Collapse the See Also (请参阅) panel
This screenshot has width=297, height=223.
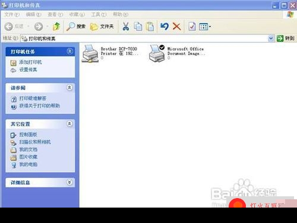[69, 88]
